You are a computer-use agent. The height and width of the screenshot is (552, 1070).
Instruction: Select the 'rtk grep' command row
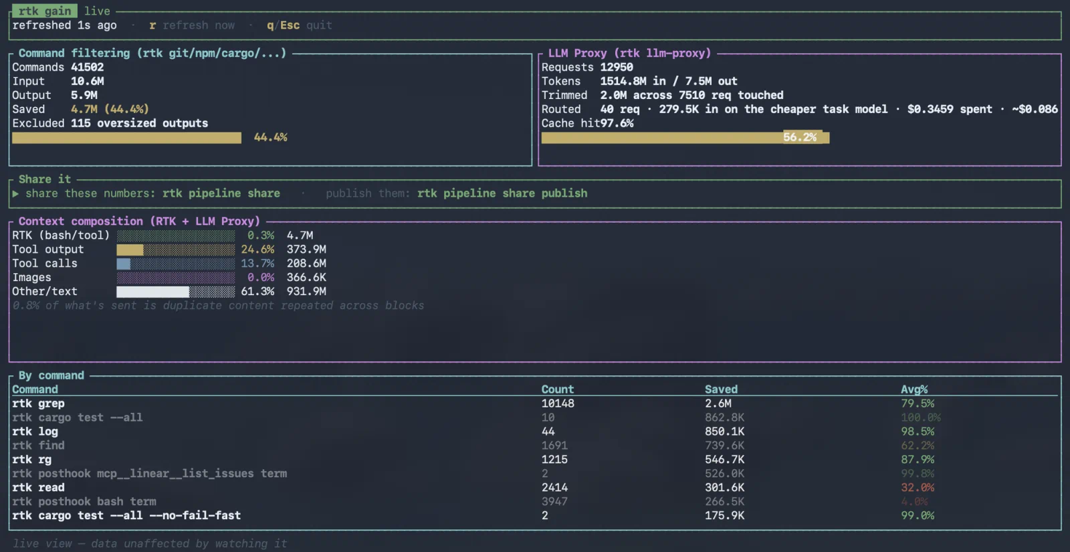coord(535,403)
